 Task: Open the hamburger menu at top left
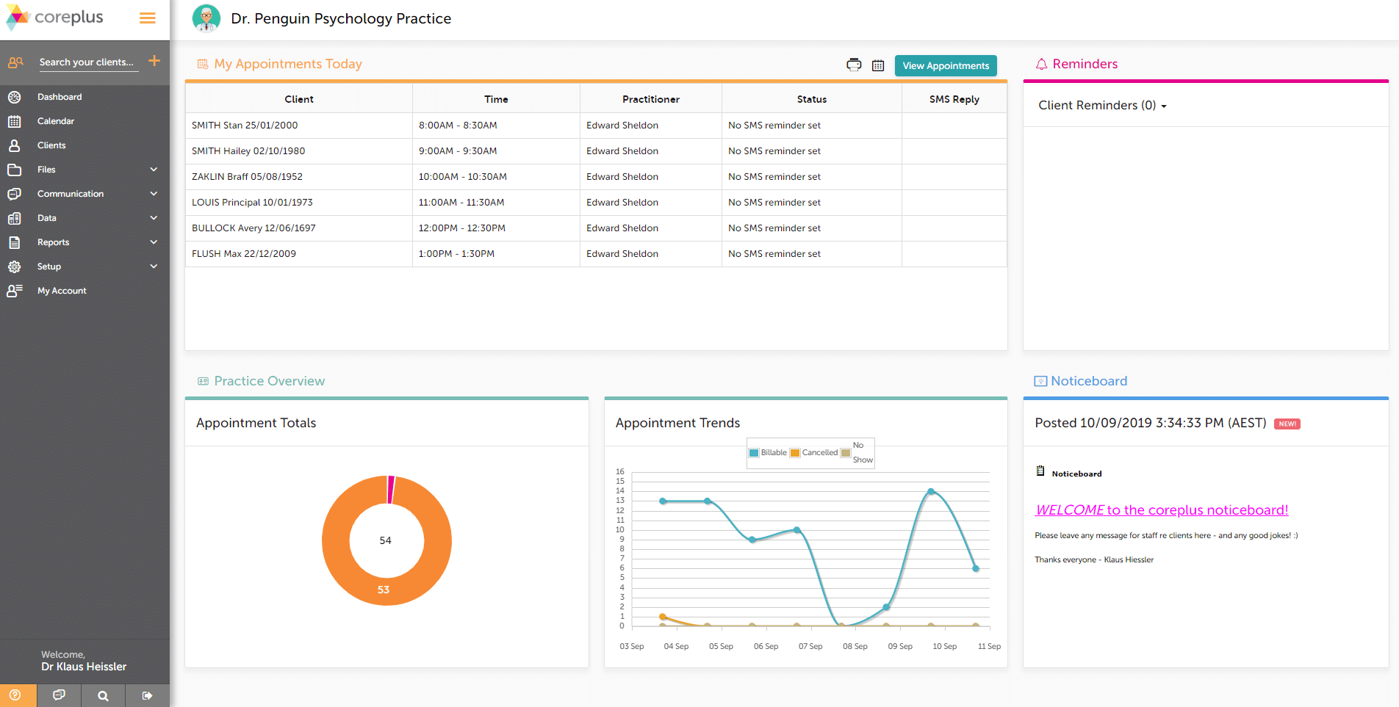(x=146, y=18)
